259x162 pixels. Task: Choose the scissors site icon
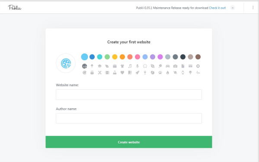pyautogui.click(x=99, y=73)
